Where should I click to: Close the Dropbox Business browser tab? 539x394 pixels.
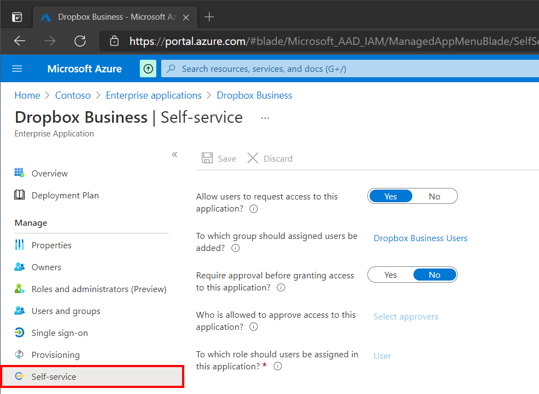click(186, 17)
